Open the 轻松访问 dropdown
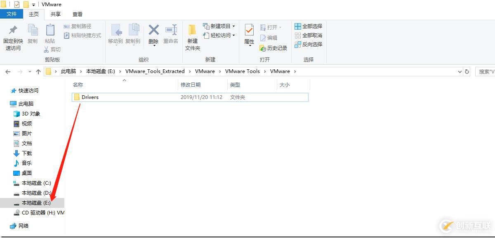495x238 pixels. coord(219,35)
